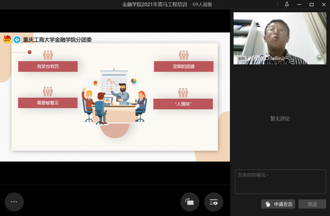
Task: Click the 定期的团建 red label
Action: pyautogui.click(x=183, y=66)
